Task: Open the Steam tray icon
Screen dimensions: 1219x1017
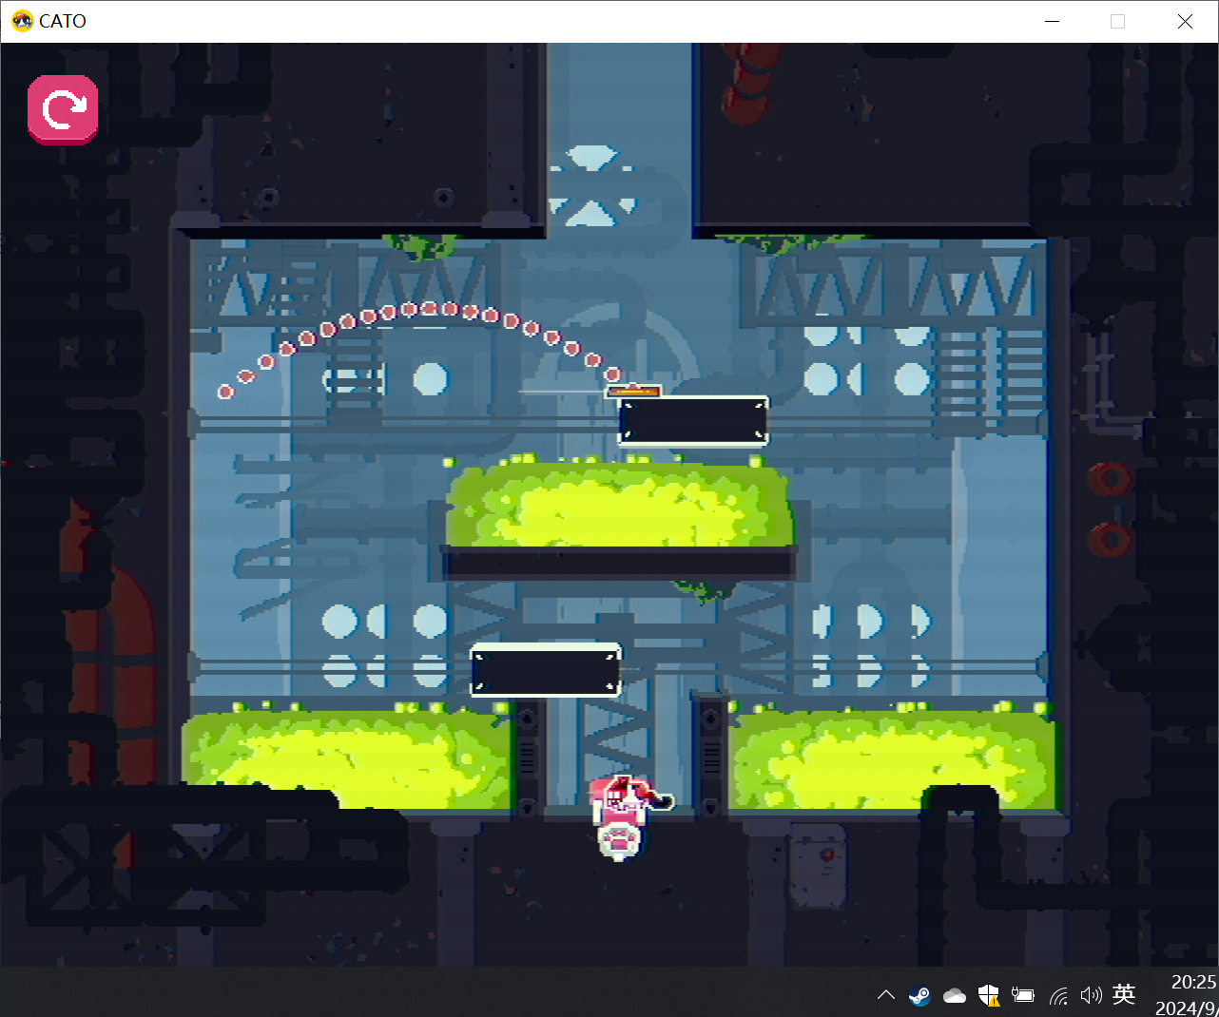Action: 919,995
